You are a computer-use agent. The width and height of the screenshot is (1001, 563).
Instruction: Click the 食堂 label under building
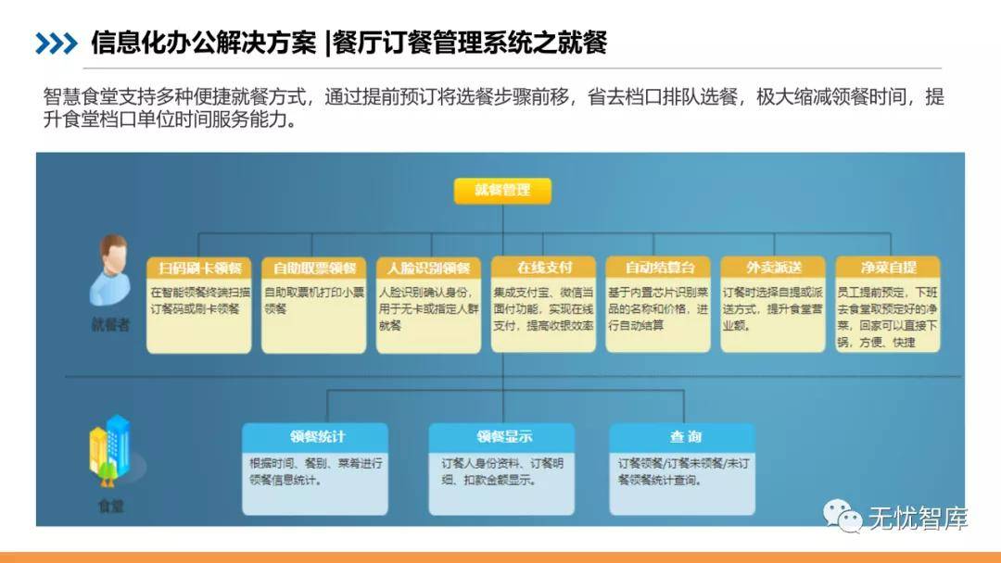click(110, 507)
